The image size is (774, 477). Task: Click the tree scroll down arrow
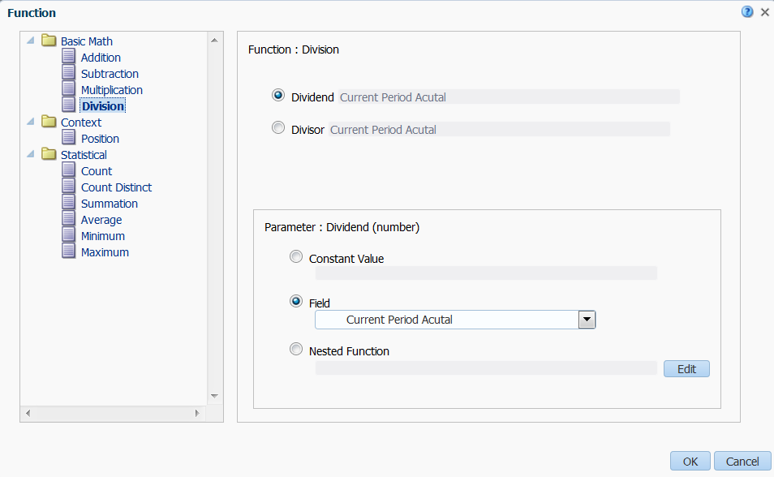[214, 396]
